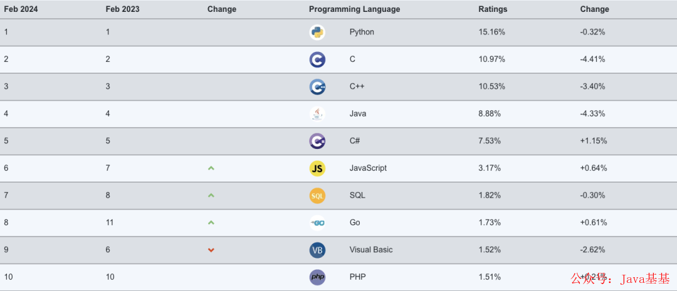Click the blue VB Visual Basic icon
This screenshot has height=291, width=677.
pyautogui.click(x=317, y=250)
